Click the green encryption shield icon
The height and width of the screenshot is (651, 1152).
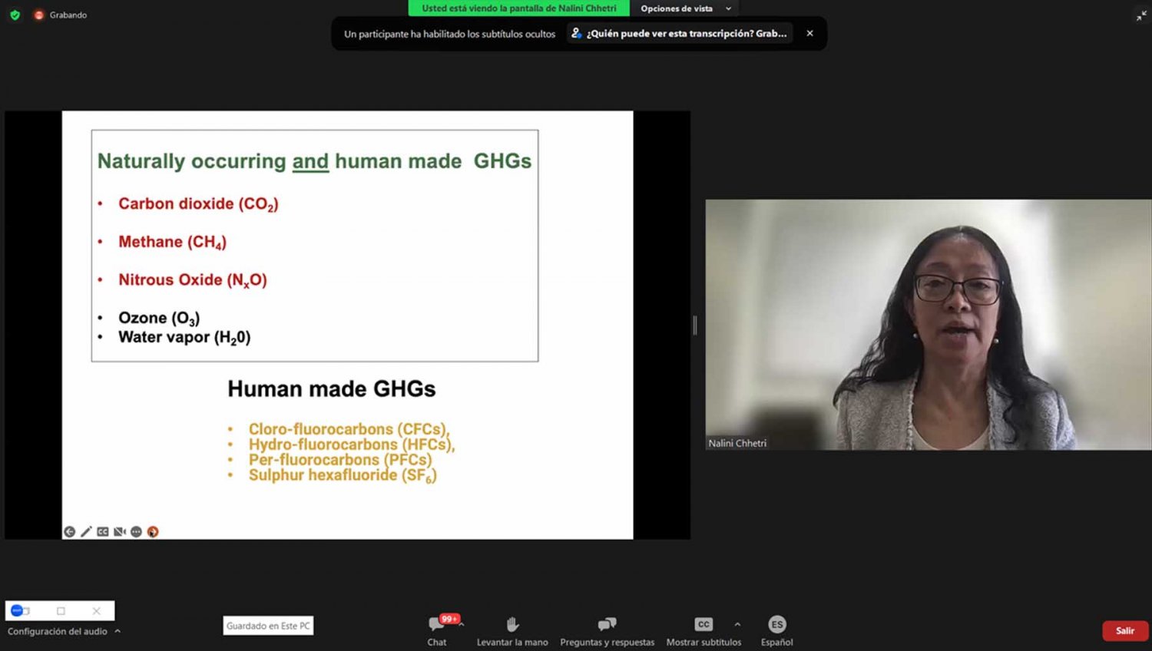[x=15, y=15]
